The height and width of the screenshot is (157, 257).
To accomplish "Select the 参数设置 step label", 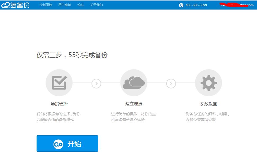I will tap(209, 104).
